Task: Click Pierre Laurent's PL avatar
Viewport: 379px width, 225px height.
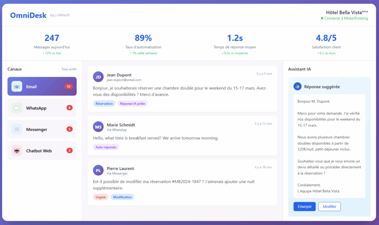Action: [x=98, y=171]
